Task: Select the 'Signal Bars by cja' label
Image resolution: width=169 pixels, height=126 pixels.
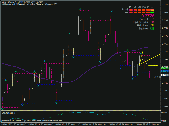Action: point(11,107)
